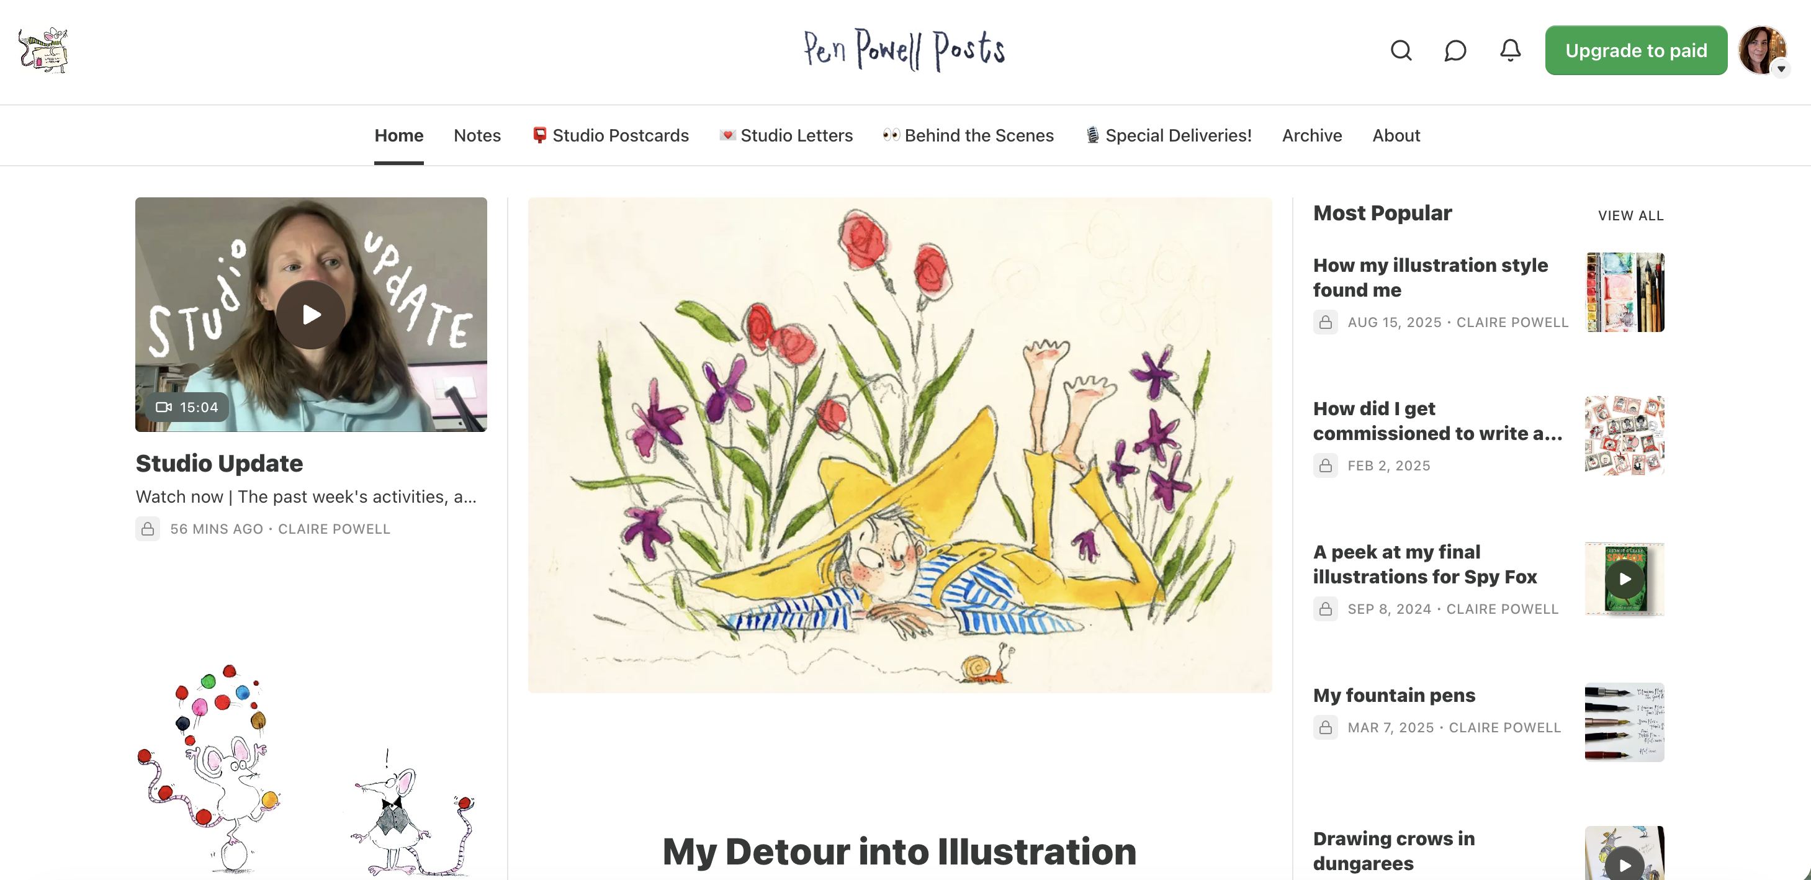The height and width of the screenshot is (880, 1811).
Task: Open My Detour into Illustration headline
Action: click(899, 851)
